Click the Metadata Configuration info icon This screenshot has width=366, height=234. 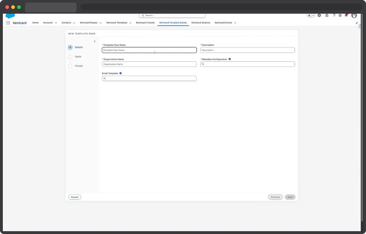pyautogui.click(x=230, y=59)
